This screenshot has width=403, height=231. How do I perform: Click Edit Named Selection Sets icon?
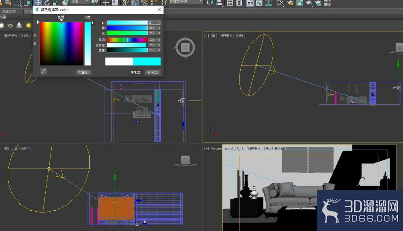[164, 3]
